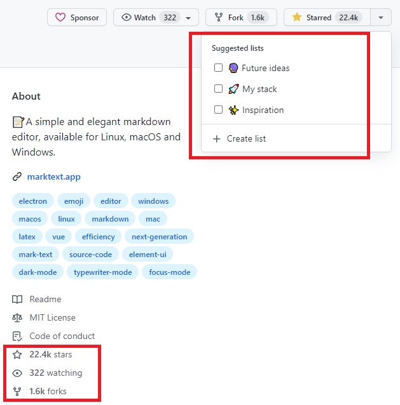Click the book icon next to Readme
This screenshot has height=405, width=400.
17,299
